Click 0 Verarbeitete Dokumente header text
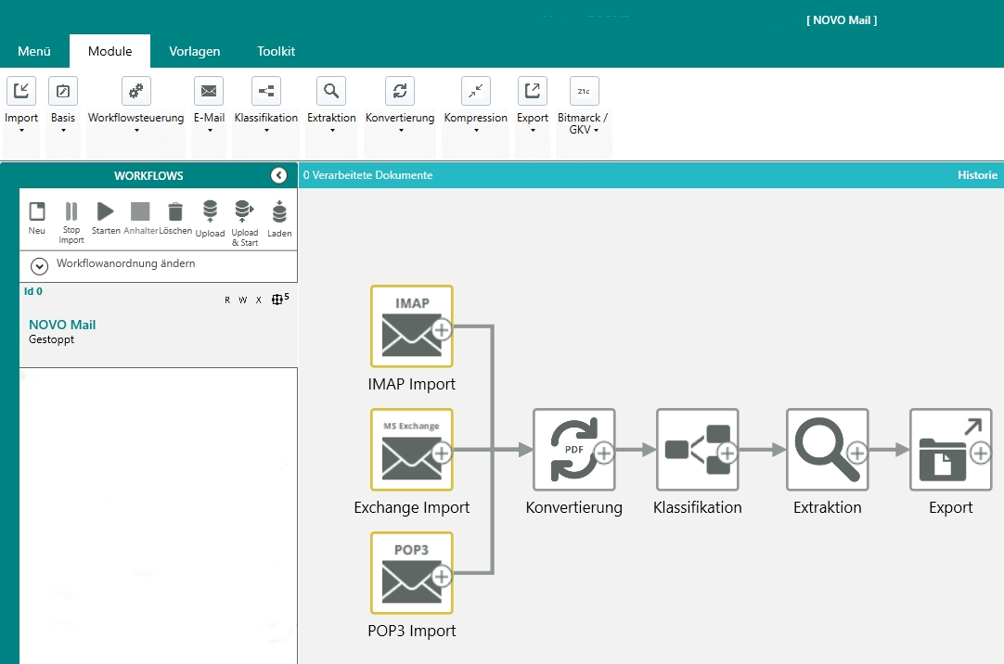Viewport: 1004px width, 664px height. (367, 175)
